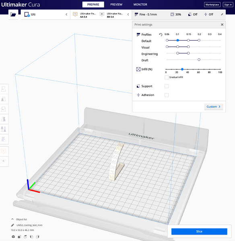235x241 pixels.
Task: Select the Per Model Settings tool
Action: (x=4, y=129)
